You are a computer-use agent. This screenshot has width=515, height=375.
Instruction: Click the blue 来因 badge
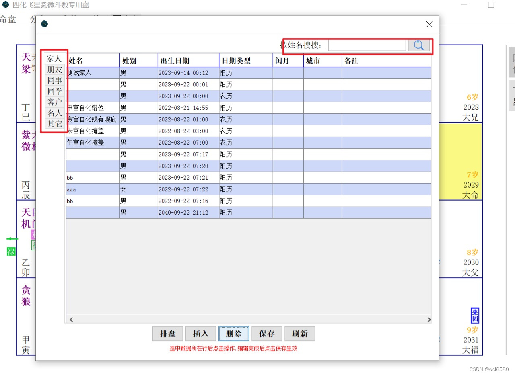pyautogui.click(x=475, y=316)
